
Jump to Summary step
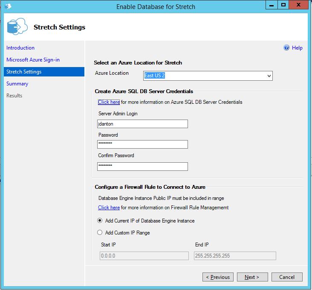(x=17, y=84)
